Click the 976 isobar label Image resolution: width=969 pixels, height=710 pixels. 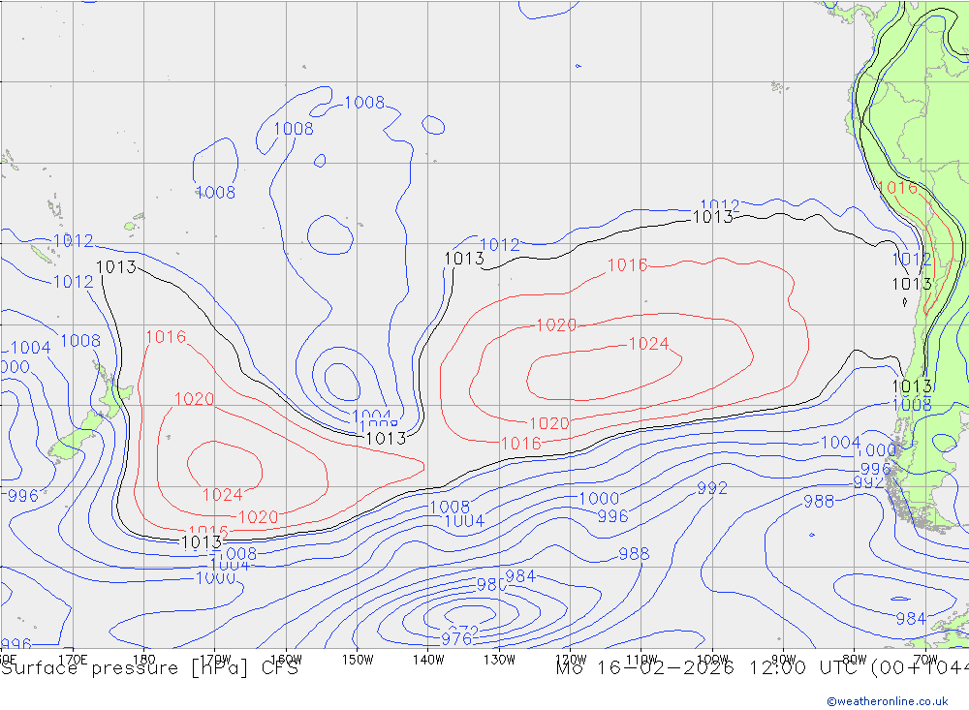click(456, 639)
